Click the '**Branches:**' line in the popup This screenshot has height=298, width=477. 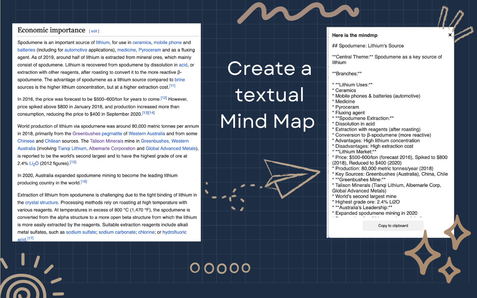tap(347, 74)
